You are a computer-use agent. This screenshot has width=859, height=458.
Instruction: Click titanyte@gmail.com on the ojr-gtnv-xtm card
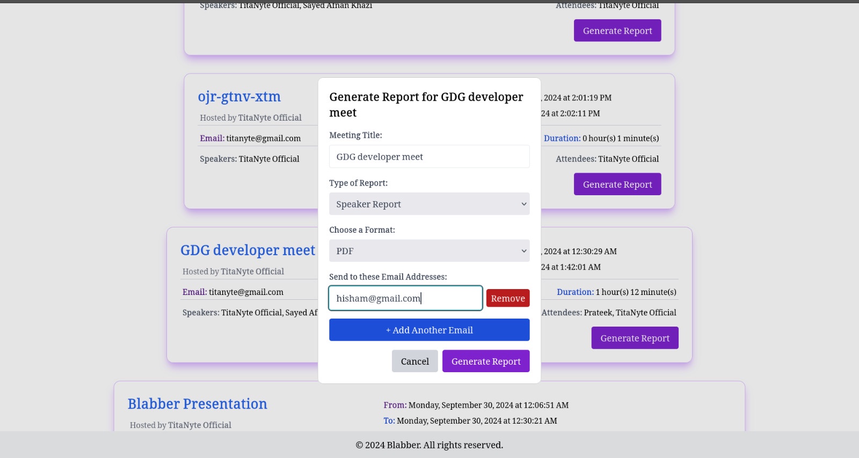[264, 138]
